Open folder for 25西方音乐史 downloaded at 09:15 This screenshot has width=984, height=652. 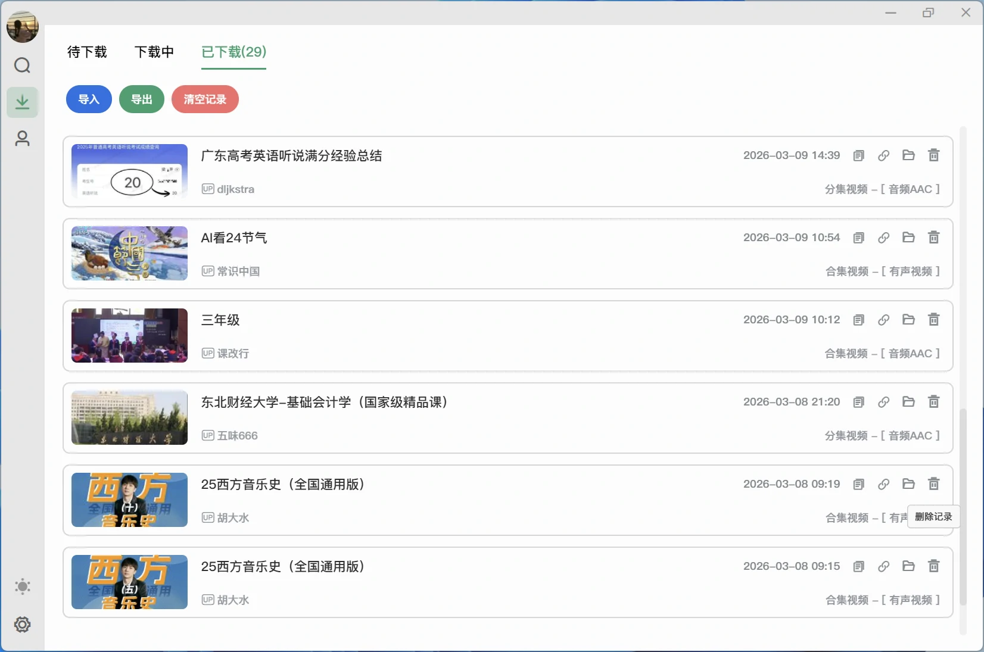pyautogui.click(x=908, y=566)
